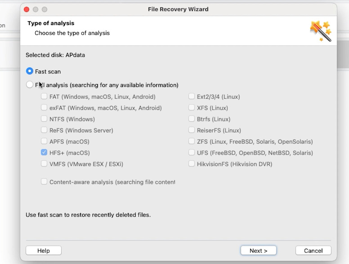Click the 'Selected disk: APdata' label
Screen dimensions: 349x264
click(x=55, y=55)
